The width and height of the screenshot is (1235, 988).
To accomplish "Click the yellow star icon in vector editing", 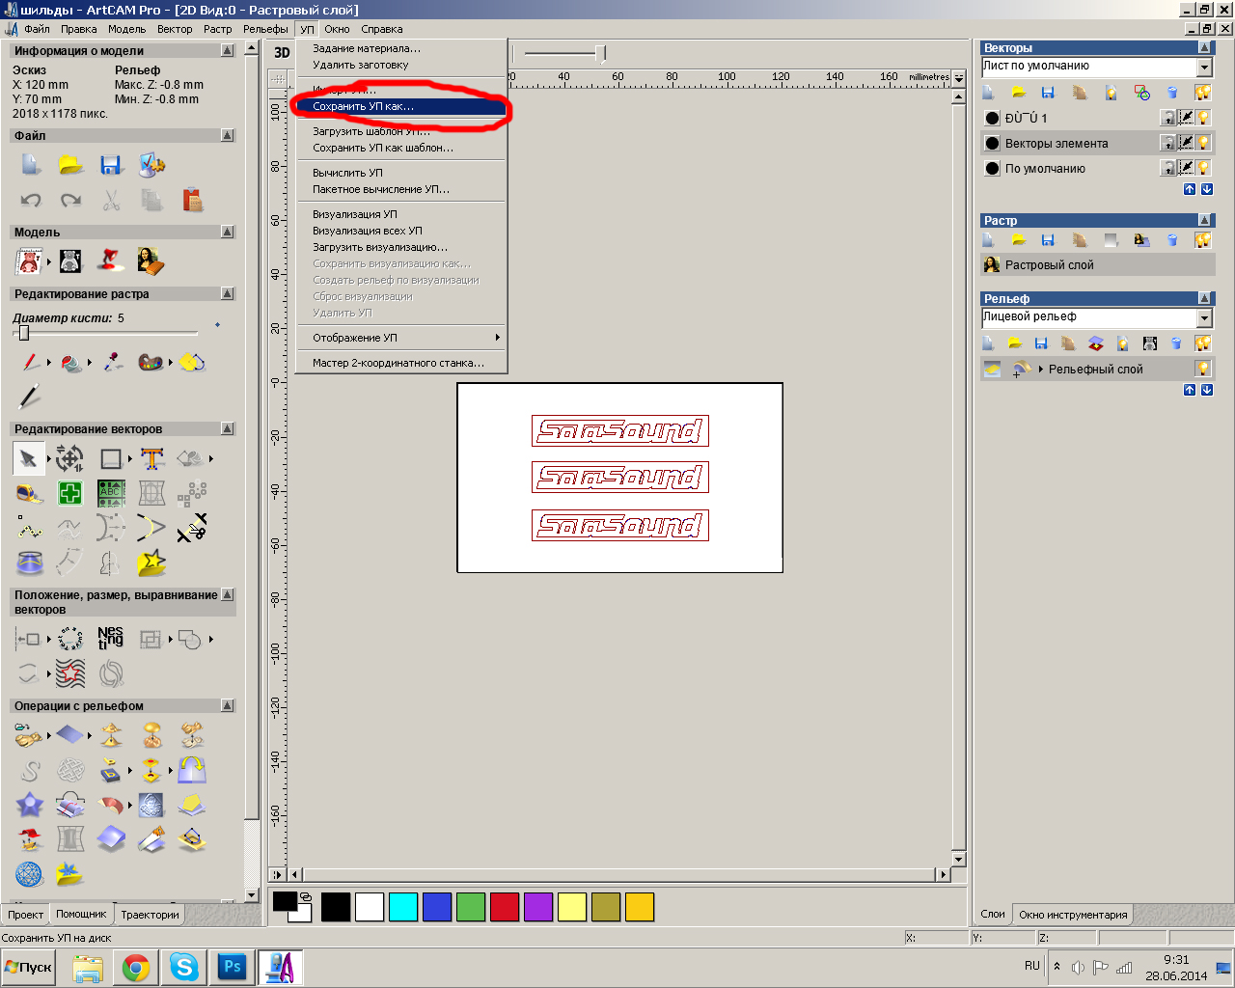I will click(151, 563).
